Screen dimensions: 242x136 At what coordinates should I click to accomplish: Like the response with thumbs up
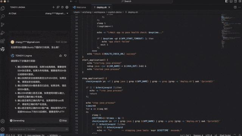[60, 56]
